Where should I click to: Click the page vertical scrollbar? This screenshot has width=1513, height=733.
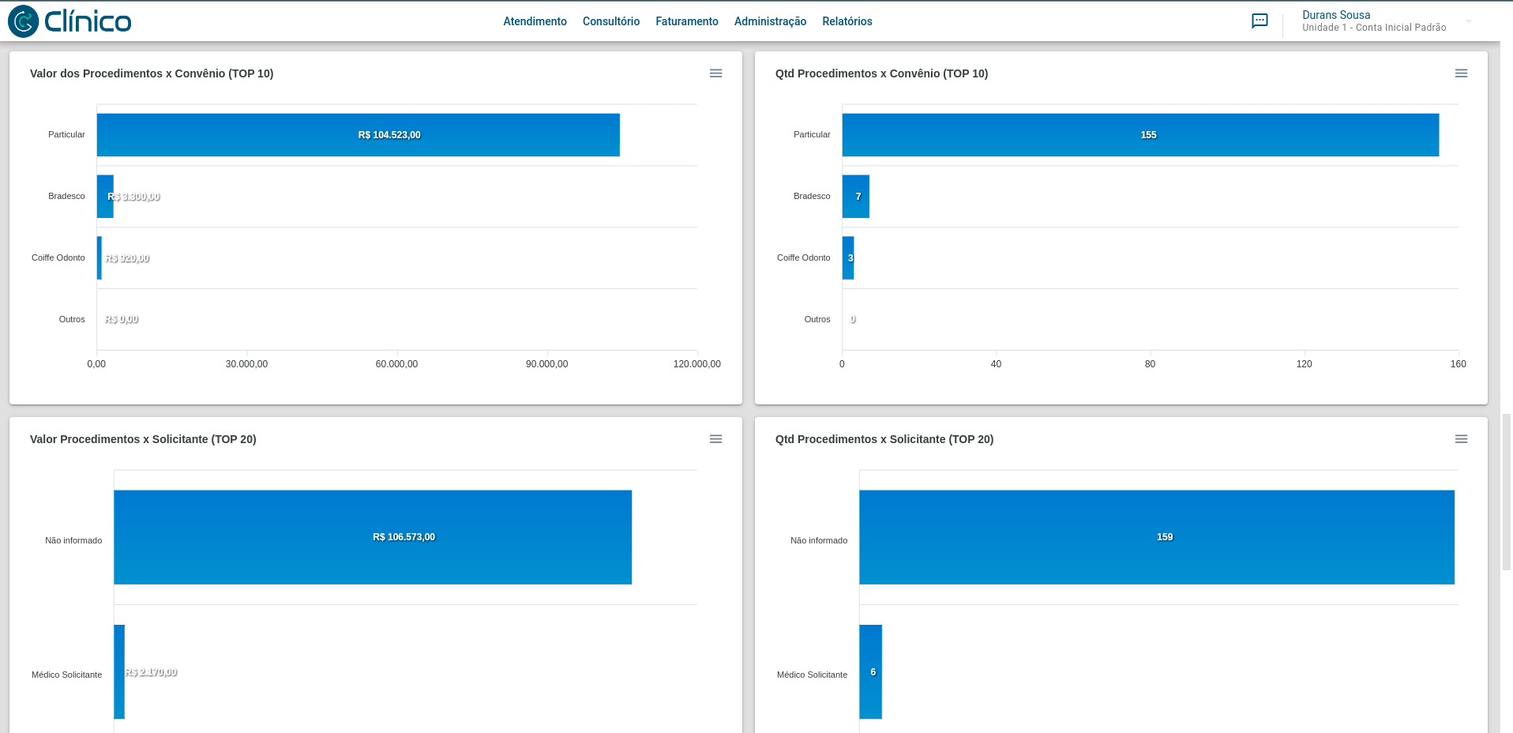1506,490
